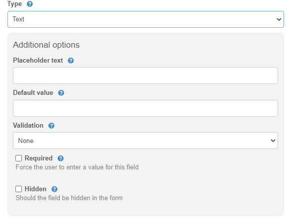
Task: Focus the Placeholder text input field
Action: 145,75
